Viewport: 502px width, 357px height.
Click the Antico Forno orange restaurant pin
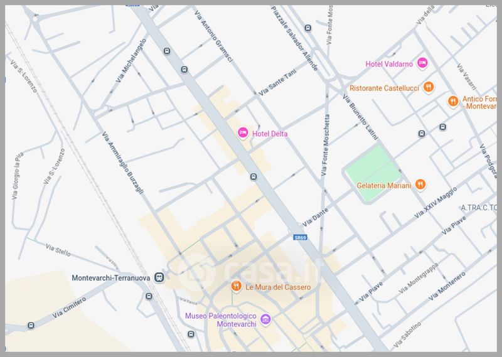pyautogui.click(x=452, y=101)
